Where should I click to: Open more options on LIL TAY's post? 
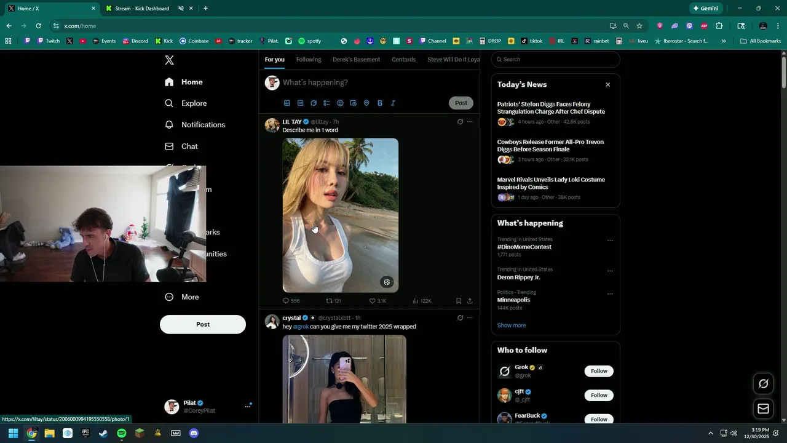[x=470, y=122]
